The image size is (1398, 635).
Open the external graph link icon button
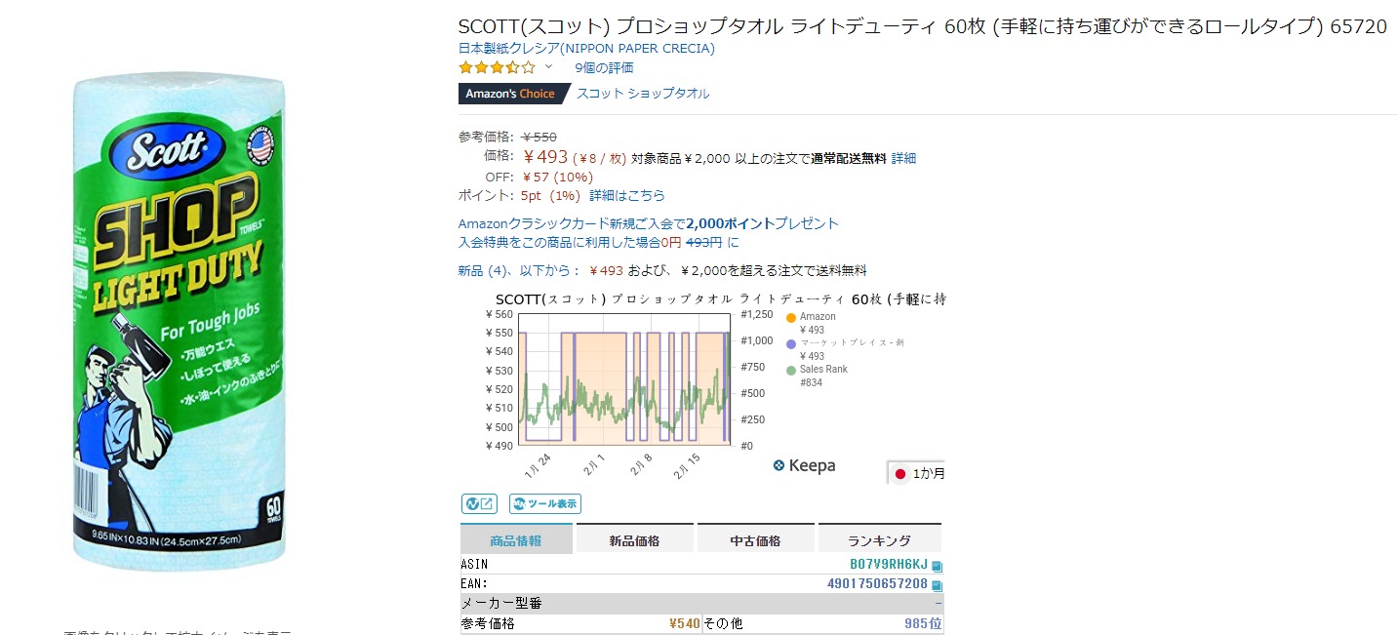click(x=479, y=504)
